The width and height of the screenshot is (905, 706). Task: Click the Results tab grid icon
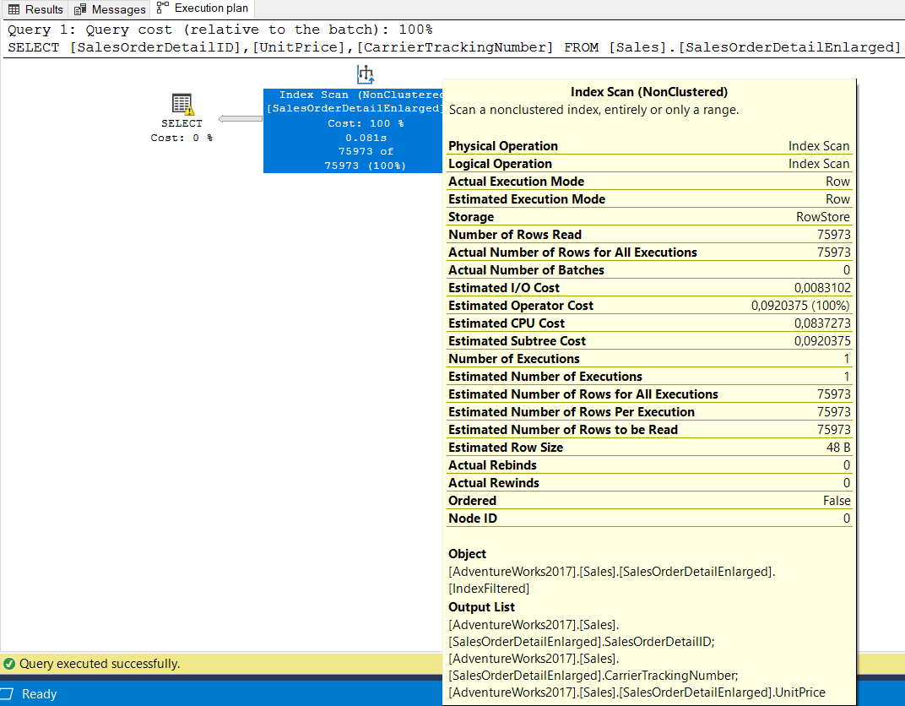[14, 9]
